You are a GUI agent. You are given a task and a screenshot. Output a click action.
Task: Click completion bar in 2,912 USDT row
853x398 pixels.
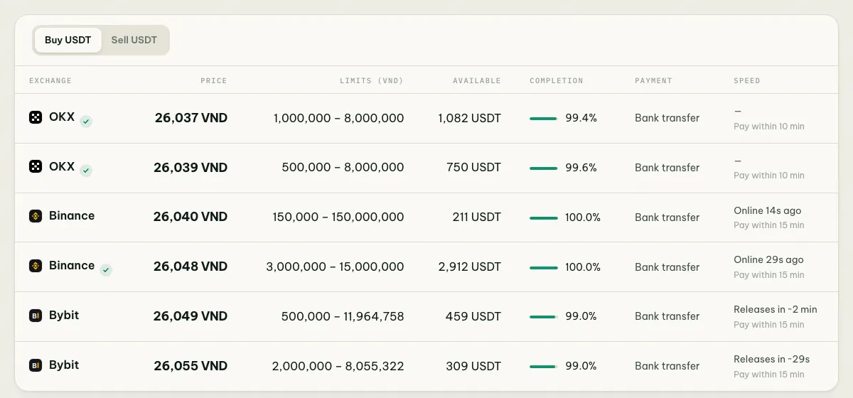[543, 268]
